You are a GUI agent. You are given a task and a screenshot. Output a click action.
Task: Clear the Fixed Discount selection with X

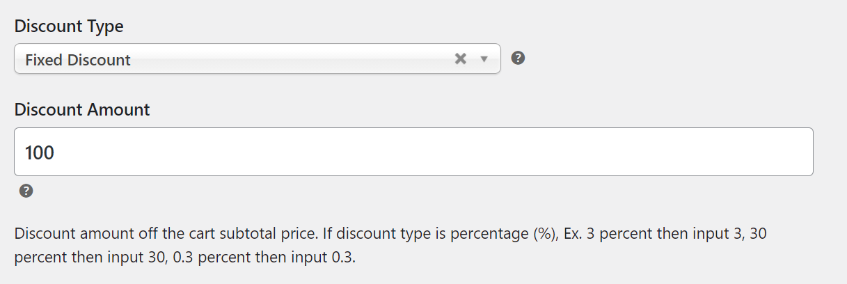[460, 59]
